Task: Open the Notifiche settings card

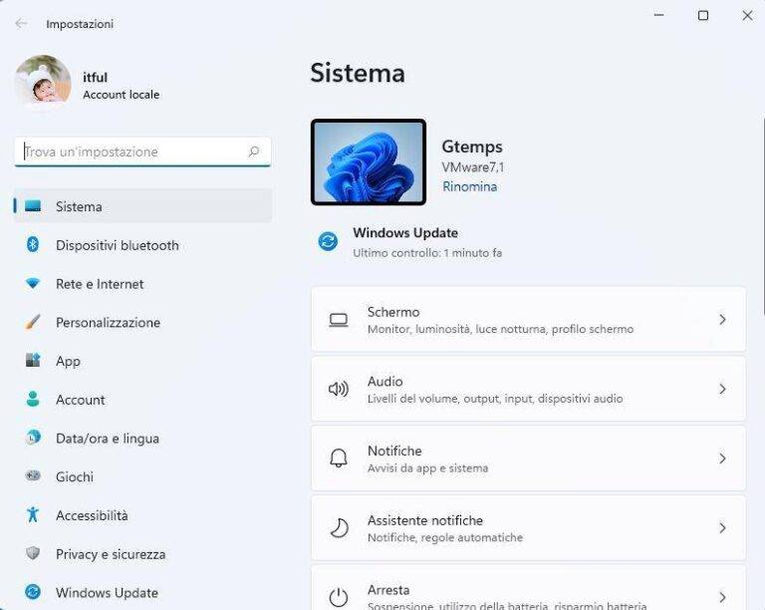Action: tap(528, 458)
